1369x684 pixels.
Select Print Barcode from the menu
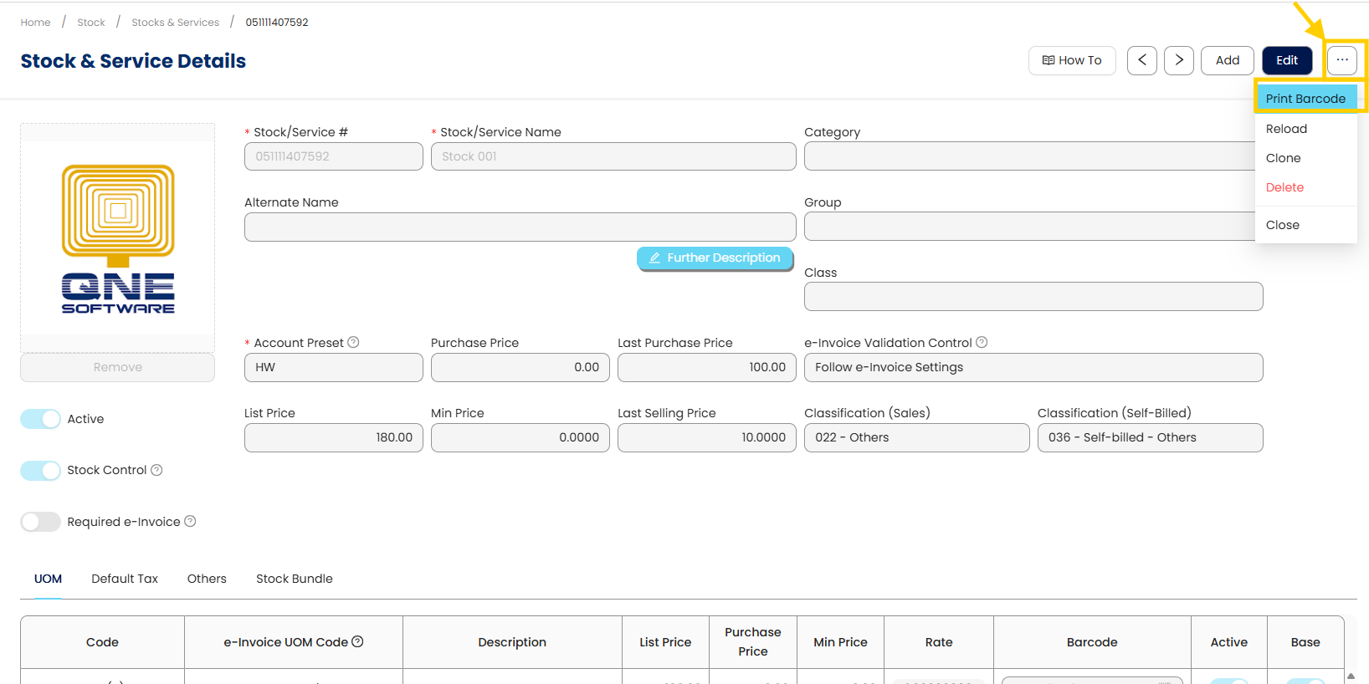pyautogui.click(x=1306, y=99)
